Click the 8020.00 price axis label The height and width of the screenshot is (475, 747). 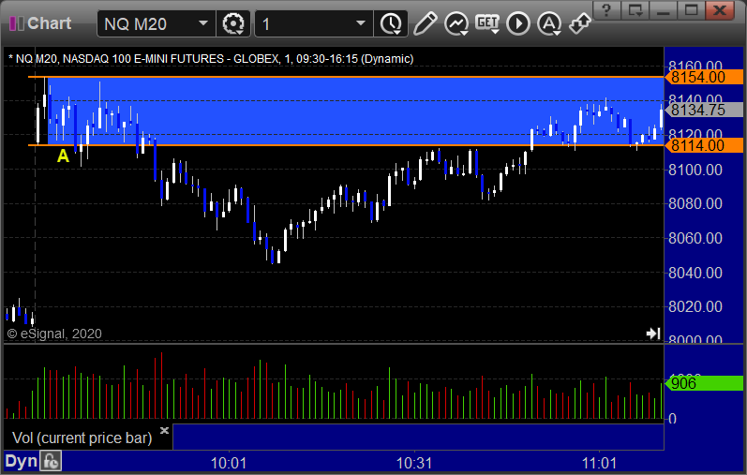[x=695, y=306]
